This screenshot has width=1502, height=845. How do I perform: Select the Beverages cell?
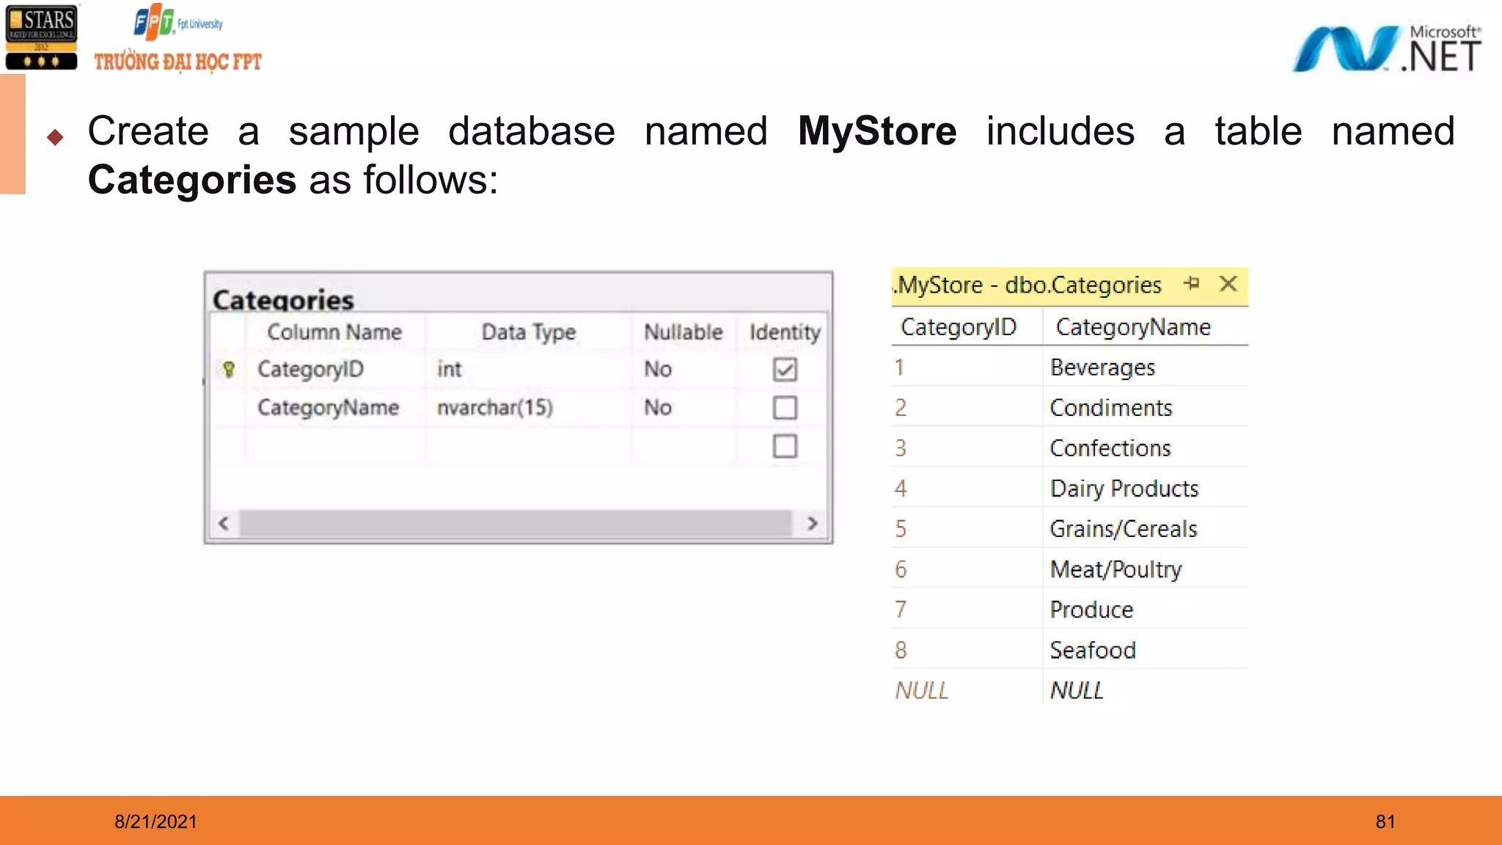[x=1146, y=367]
